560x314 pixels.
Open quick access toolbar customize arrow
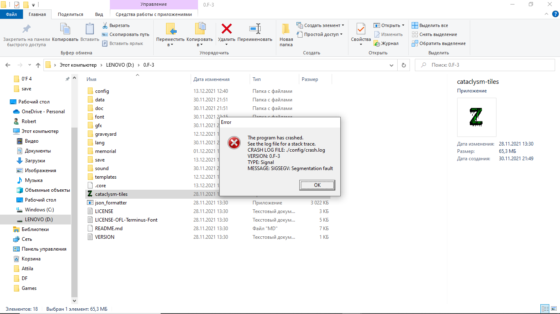tap(33, 5)
